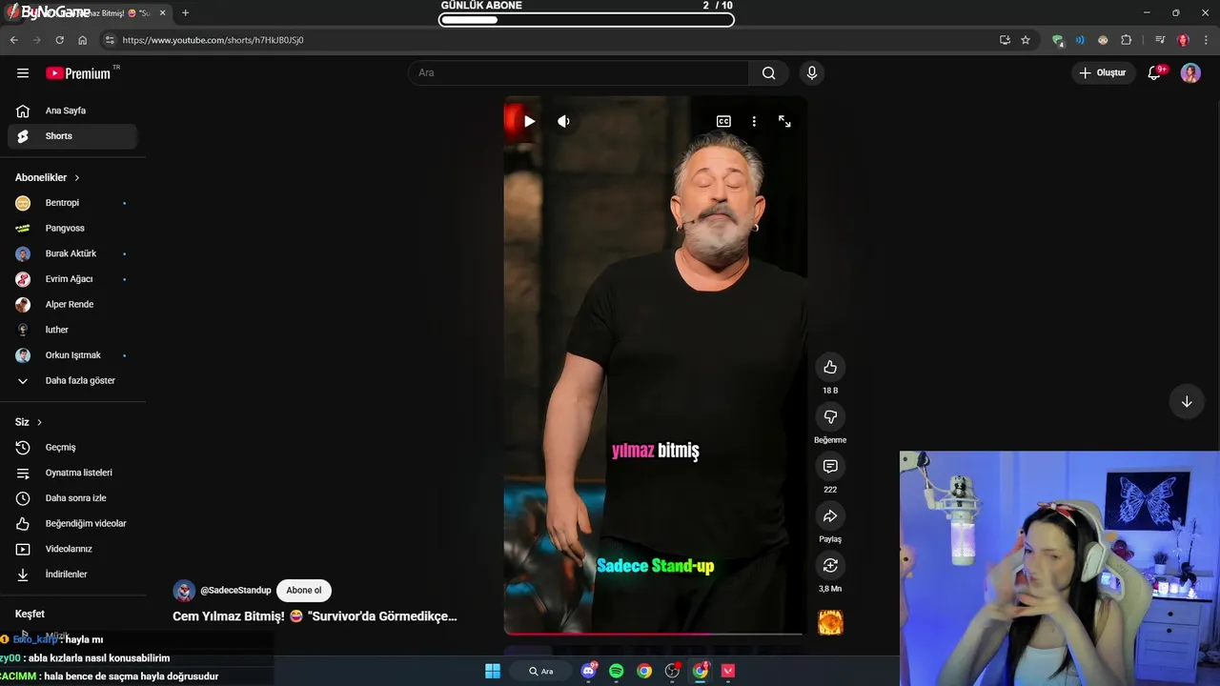
Task: Open the Orkun Işıtmak subscription
Action: (72, 355)
